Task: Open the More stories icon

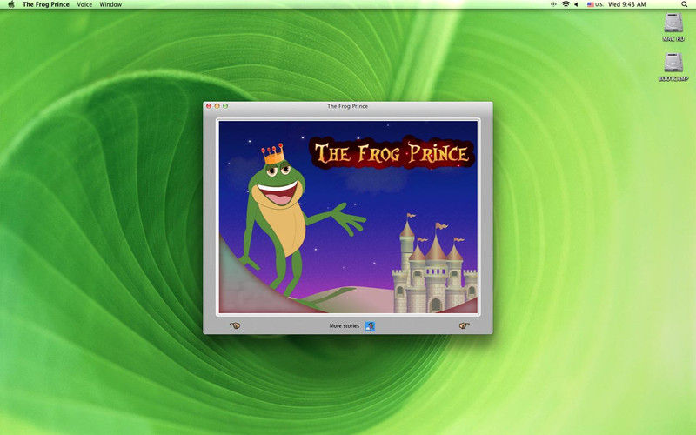Action: click(x=370, y=326)
